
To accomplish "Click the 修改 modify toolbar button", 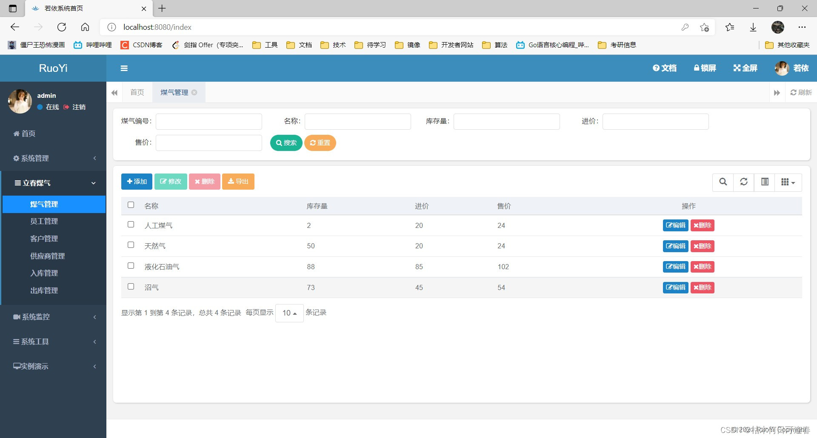I will click(x=171, y=182).
